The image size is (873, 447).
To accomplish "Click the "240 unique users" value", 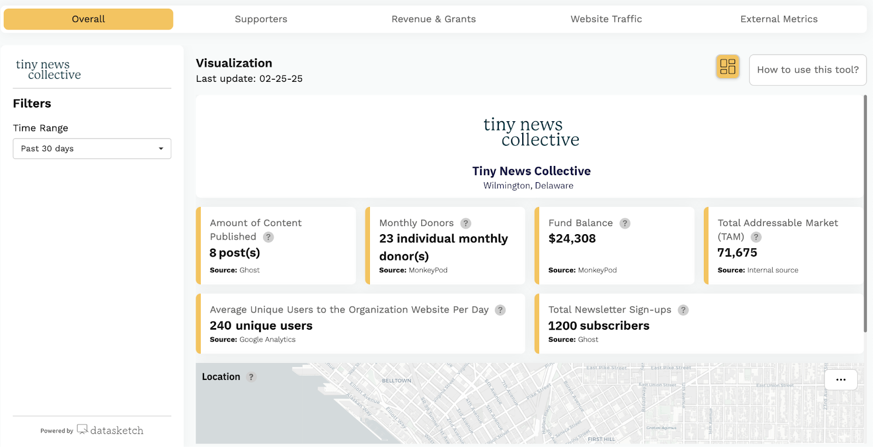I will point(261,326).
